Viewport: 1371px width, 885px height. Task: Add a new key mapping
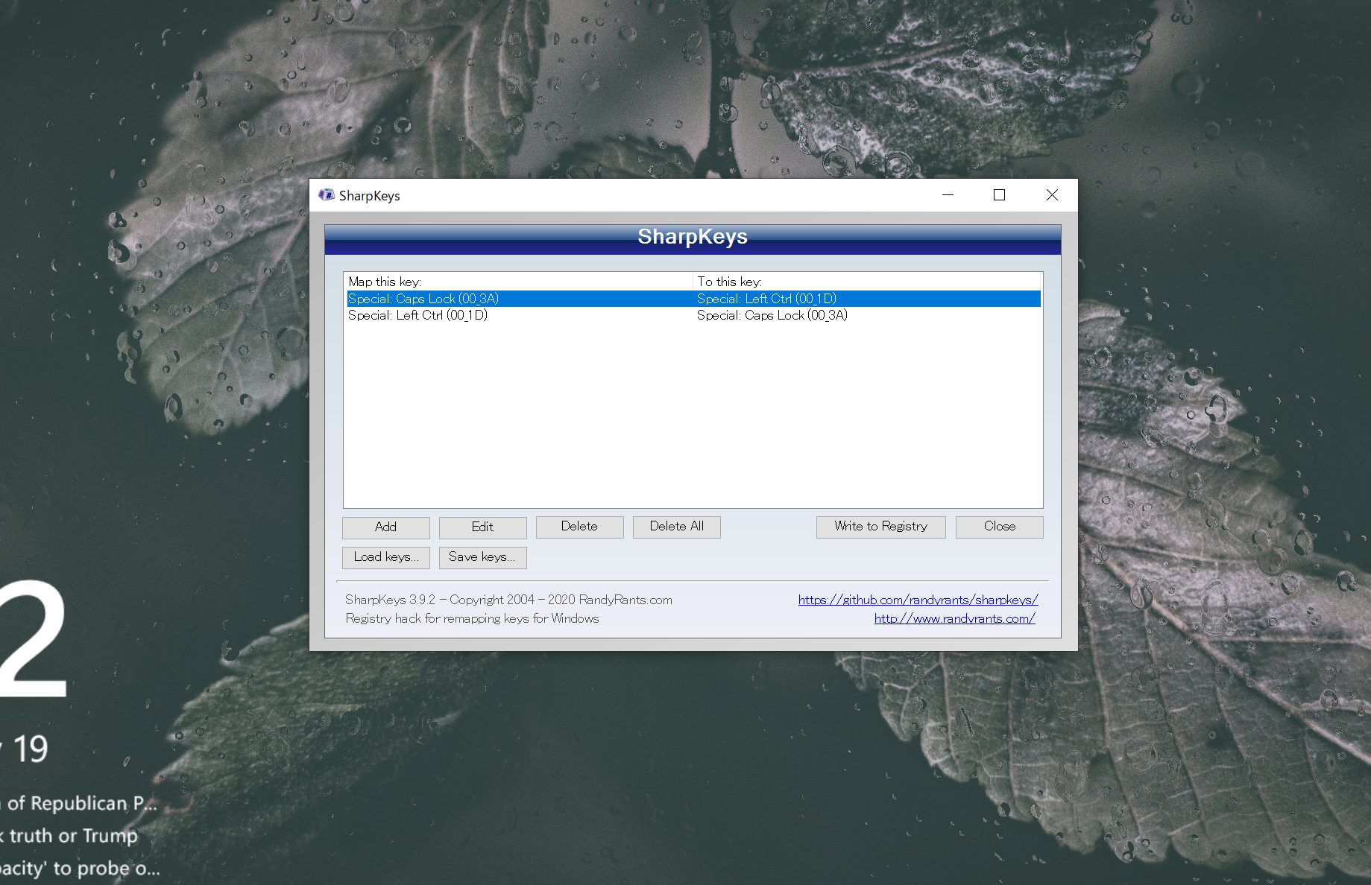[x=385, y=527]
